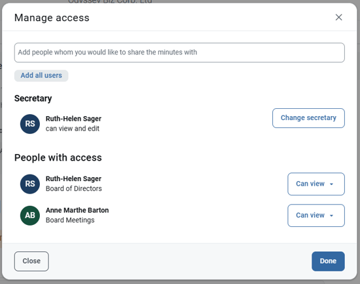Click the Board of Directors label

pyautogui.click(x=74, y=188)
